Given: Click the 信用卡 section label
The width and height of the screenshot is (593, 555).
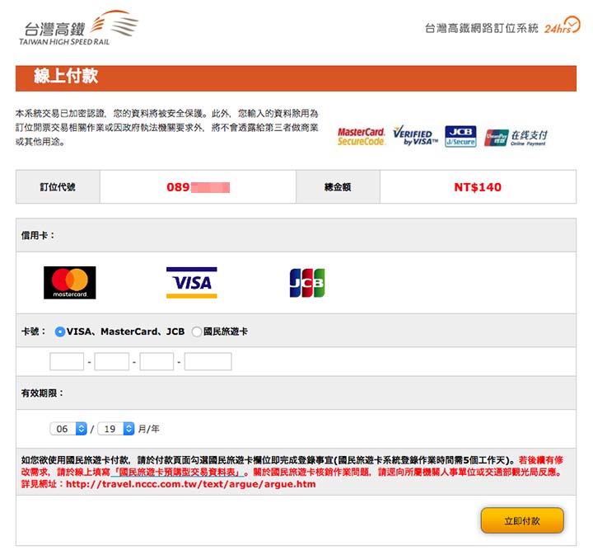Looking at the screenshot, I should point(37,235).
